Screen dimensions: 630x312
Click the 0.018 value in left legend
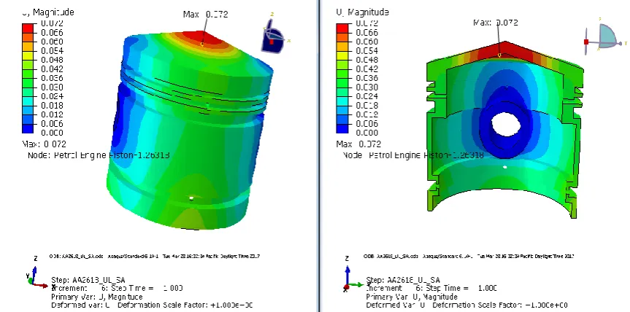(x=52, y=106)
